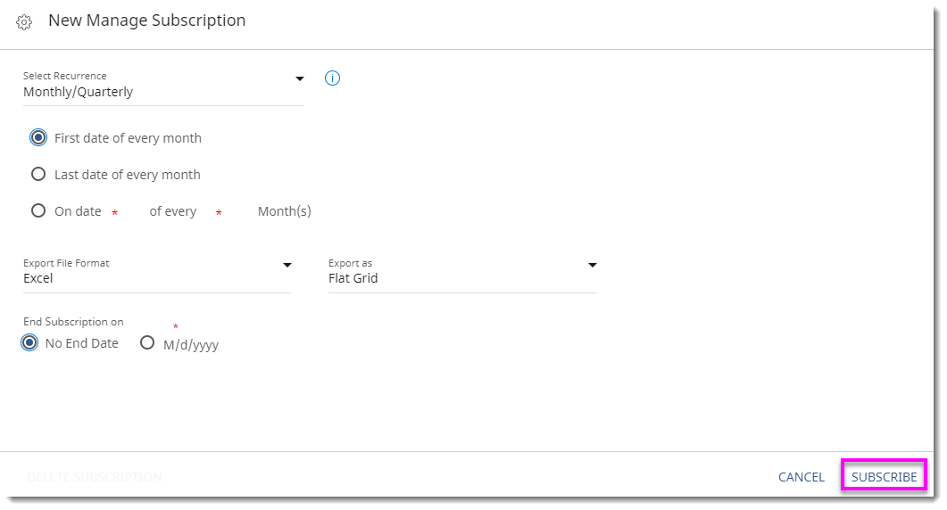Expand the Export File Format dropdown arrow
The image size is (947, 510).
click(x=287, y=265)
